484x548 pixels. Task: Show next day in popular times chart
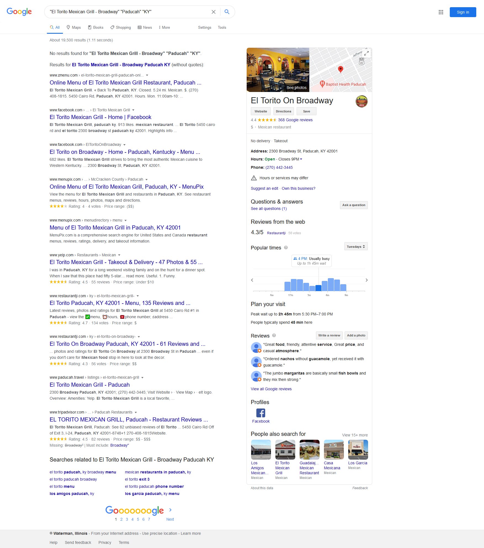tap(366, 280)
